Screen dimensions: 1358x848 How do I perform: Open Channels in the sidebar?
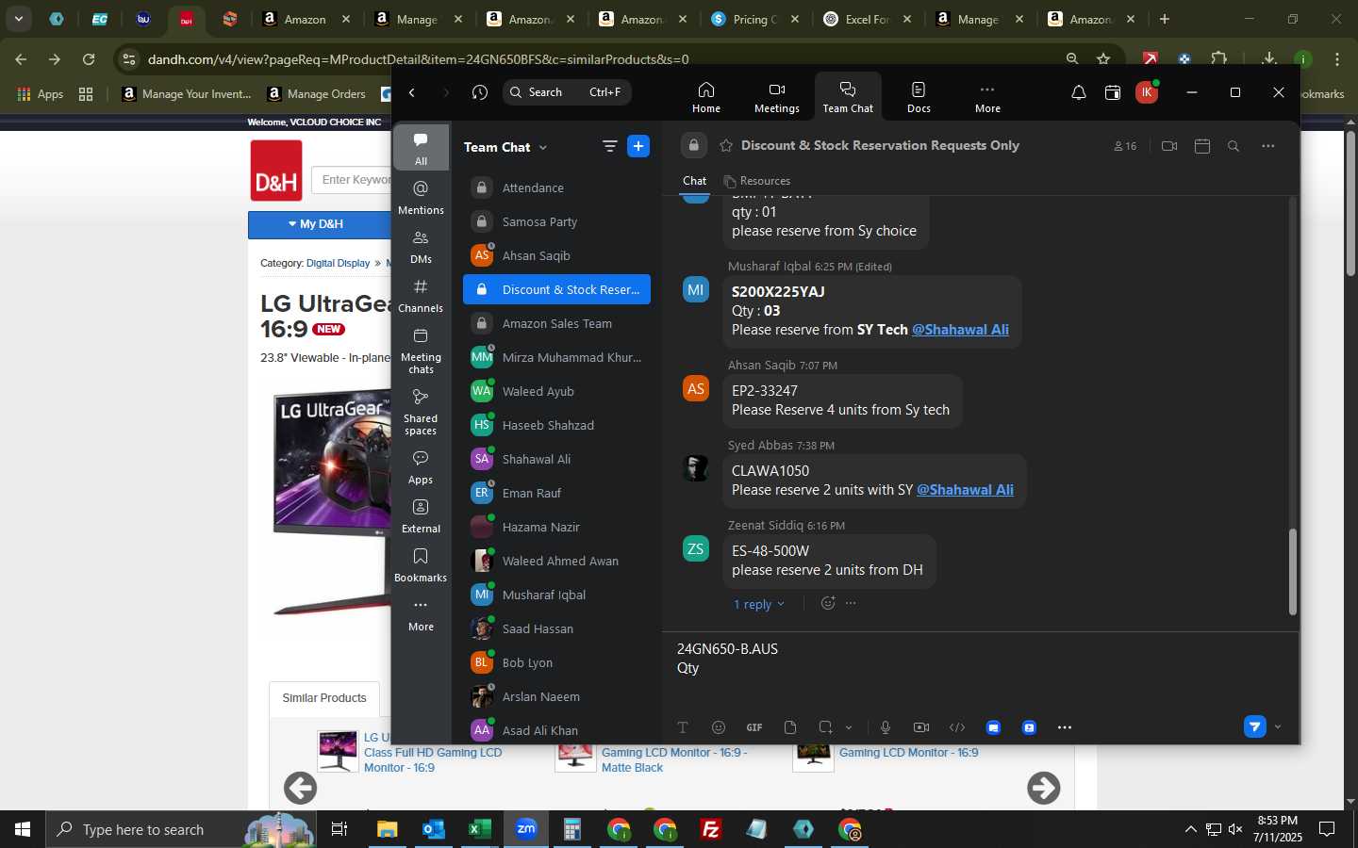tap(421, 296)
